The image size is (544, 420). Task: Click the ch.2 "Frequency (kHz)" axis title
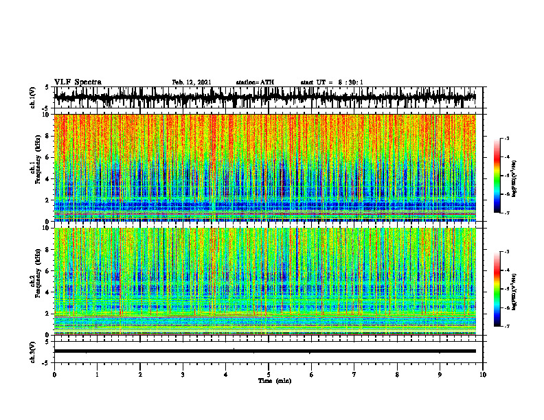tap(38, 273)
